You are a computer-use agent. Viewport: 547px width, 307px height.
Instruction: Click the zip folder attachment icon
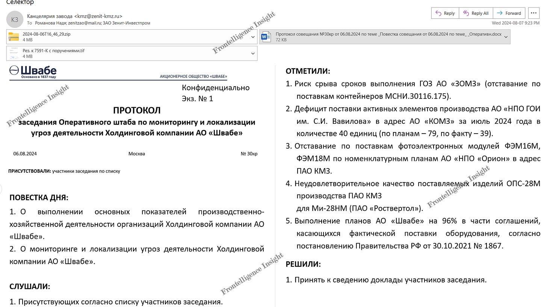(x=14, y=37)
